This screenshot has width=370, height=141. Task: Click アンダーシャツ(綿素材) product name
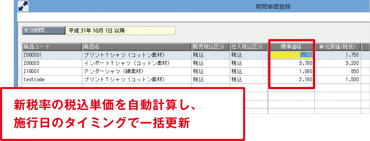(137, 71)
